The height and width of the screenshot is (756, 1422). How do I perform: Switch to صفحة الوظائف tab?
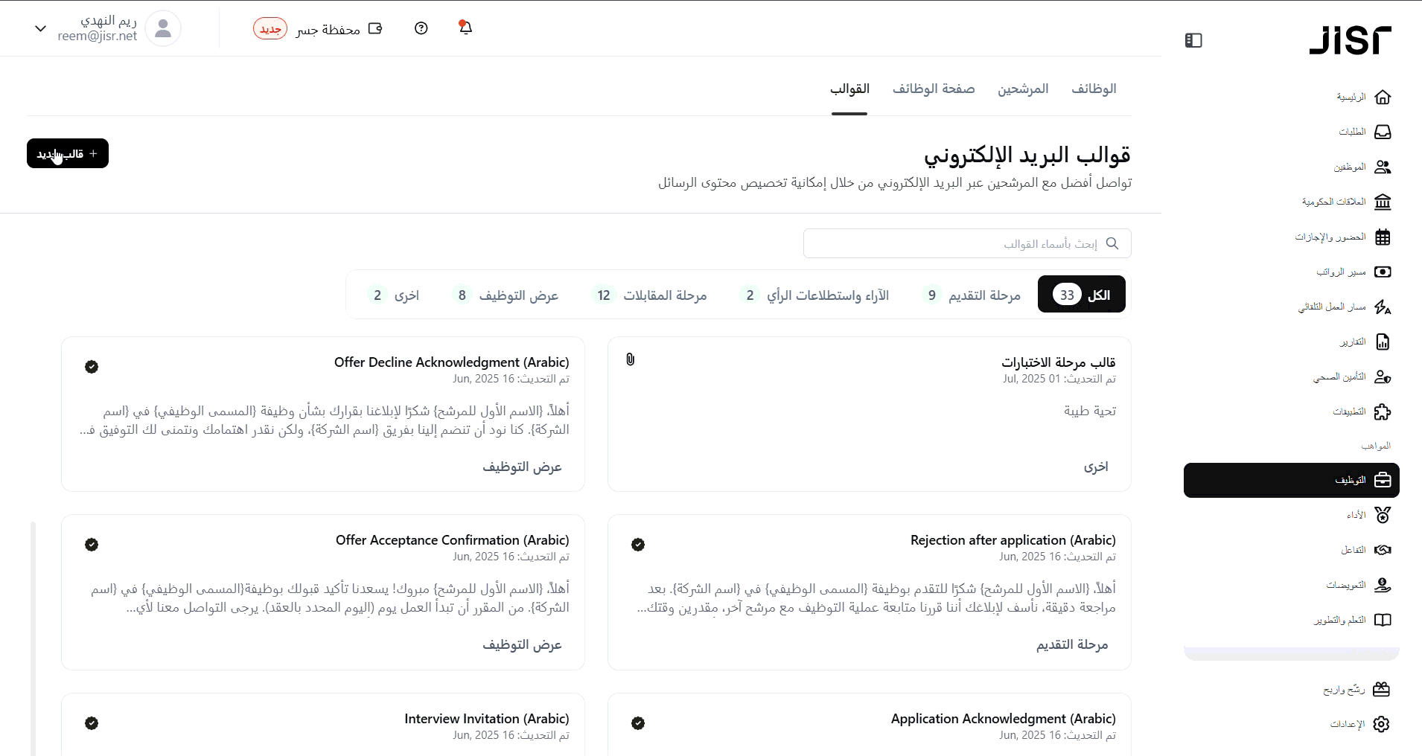[x=934, y=89]
